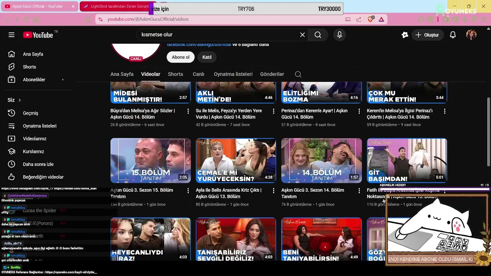Open the YouTube hamburger guide menu
The height and width of the screenshot is (276, 491).
tap(12, 35)
